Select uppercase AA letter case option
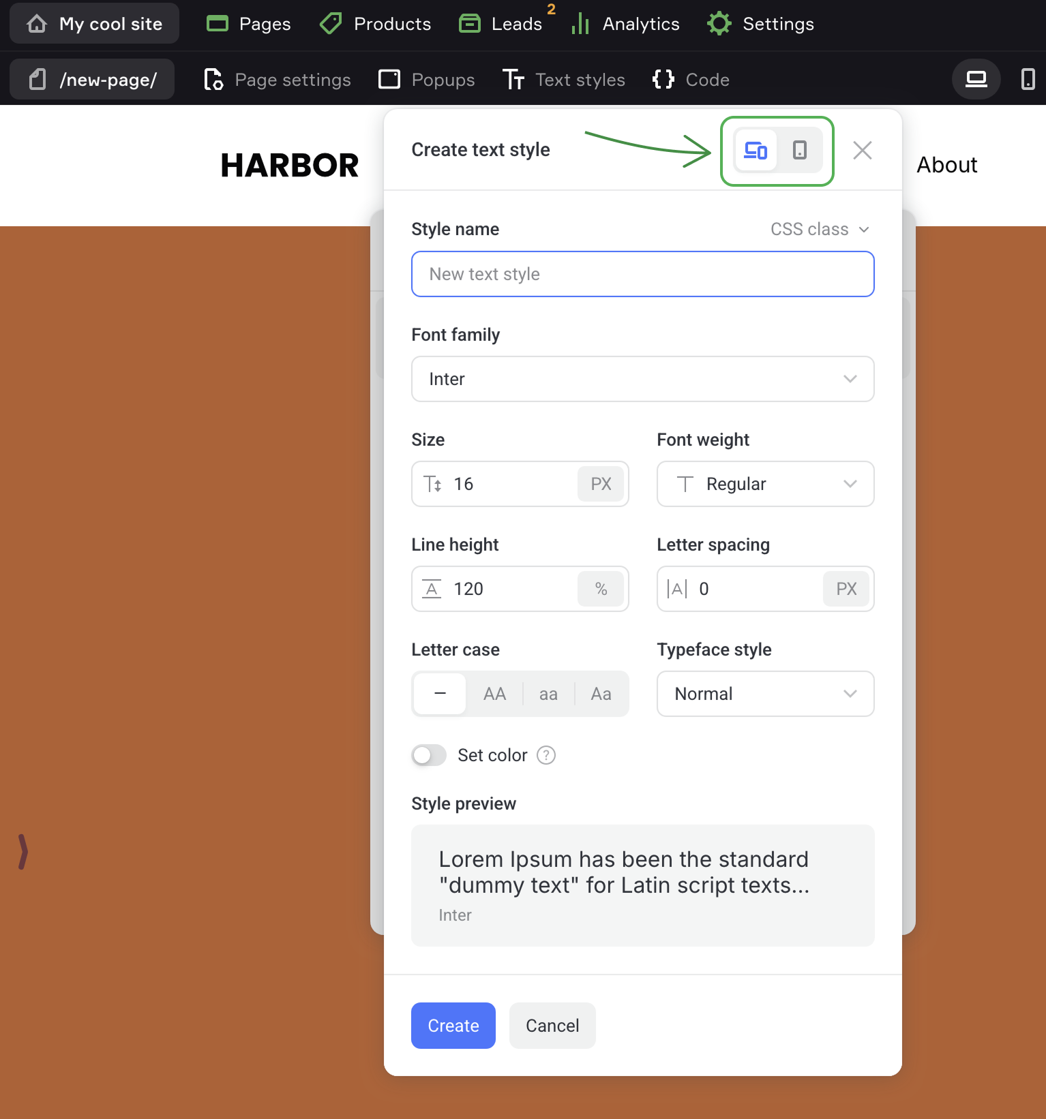The image size is (1046, 1119). click(494, 694)
